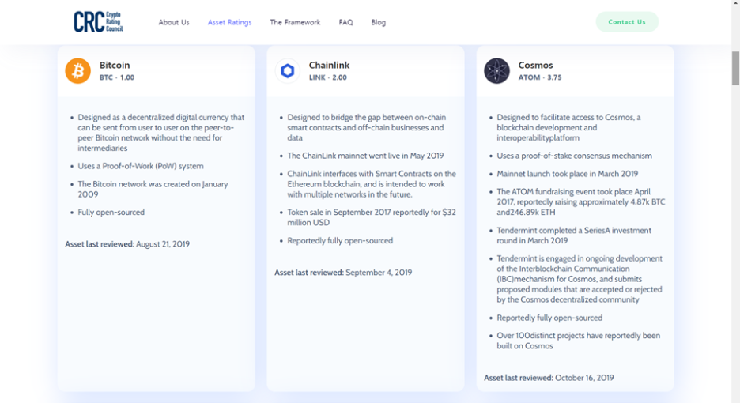
Task: Click 'Over 100distinct projects' bullet
Action: [578, 341]
